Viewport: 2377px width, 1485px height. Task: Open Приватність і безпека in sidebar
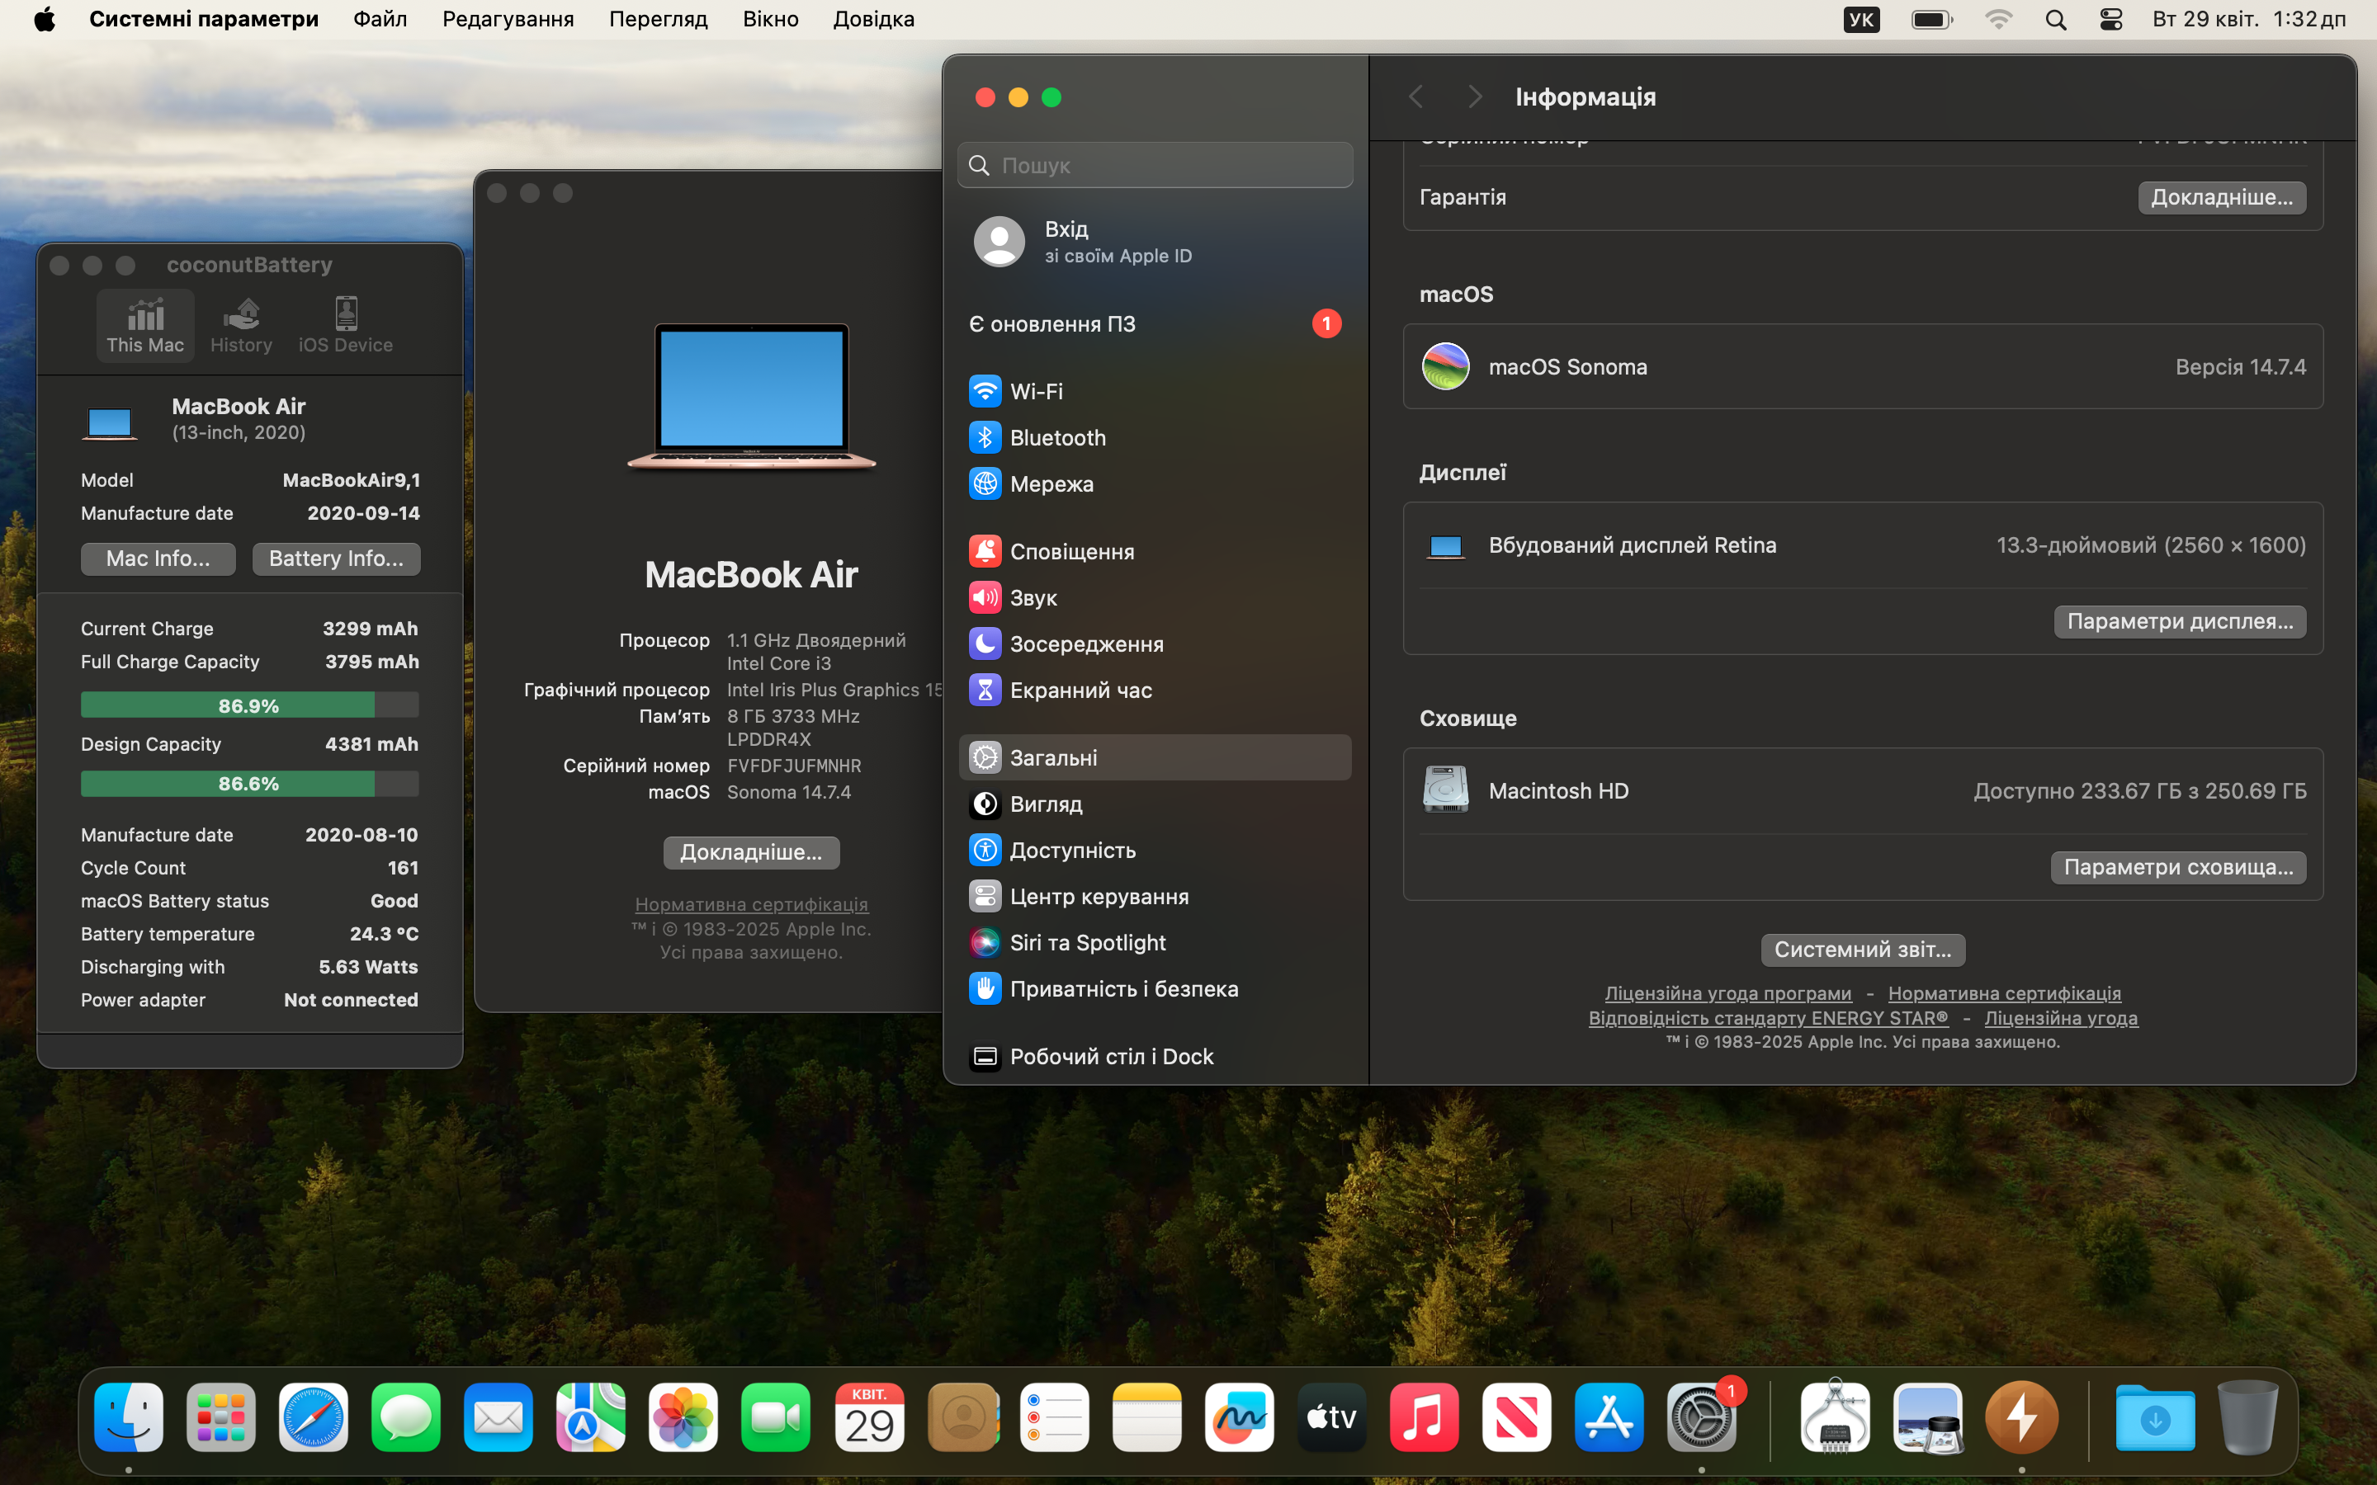tap(1155, 988)
